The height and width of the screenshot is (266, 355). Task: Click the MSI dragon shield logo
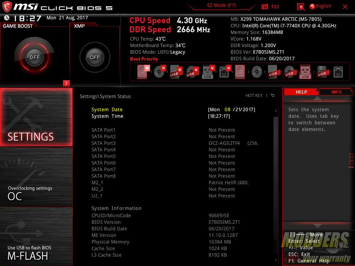(7, 7)
